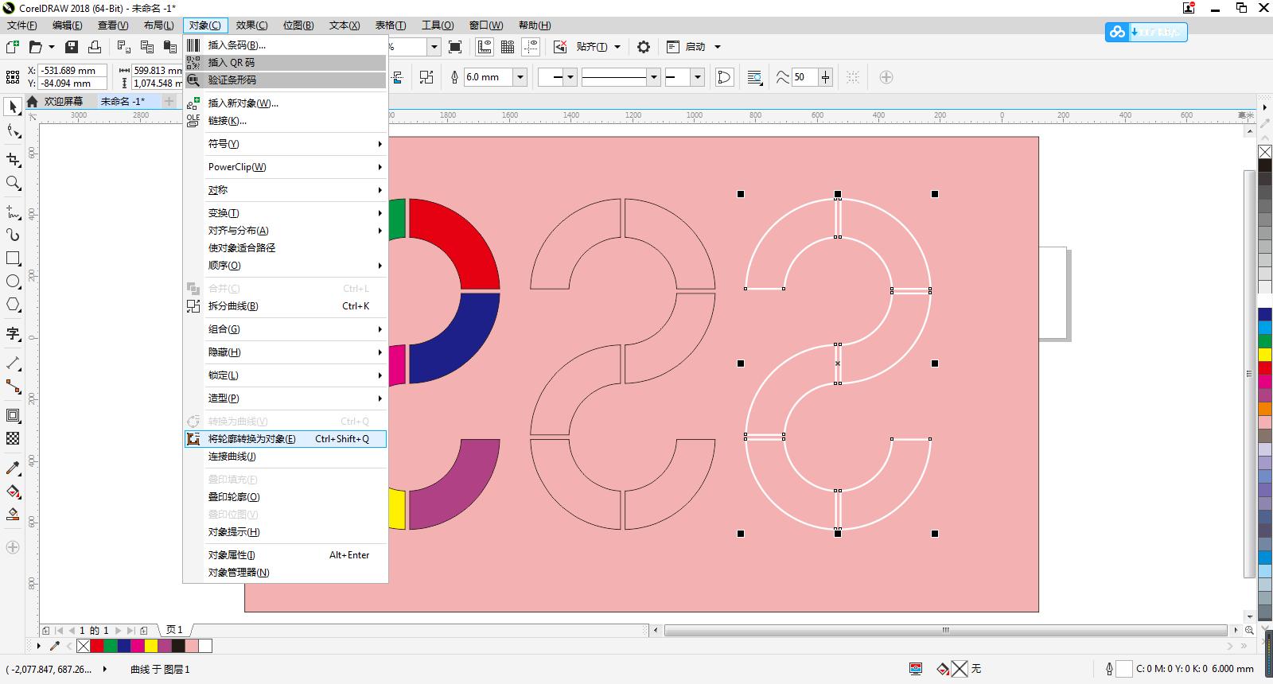Open the outline width 6.0 mm dropdown

520,77
